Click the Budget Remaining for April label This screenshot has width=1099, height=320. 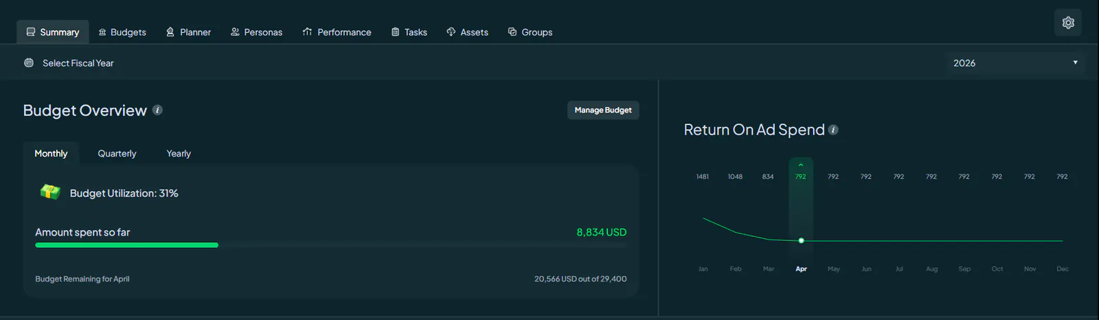coord(82,279)
